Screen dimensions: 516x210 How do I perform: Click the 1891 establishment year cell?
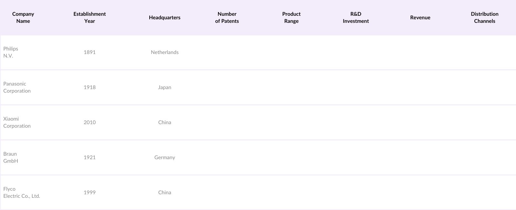(x=90, y=52)
